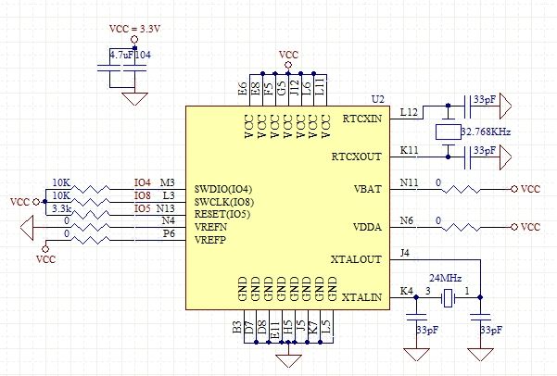The width and height of the screenshot is (557, 376).
Task: Click the XTALOUT pin name
Action: (x=356, y=259)
